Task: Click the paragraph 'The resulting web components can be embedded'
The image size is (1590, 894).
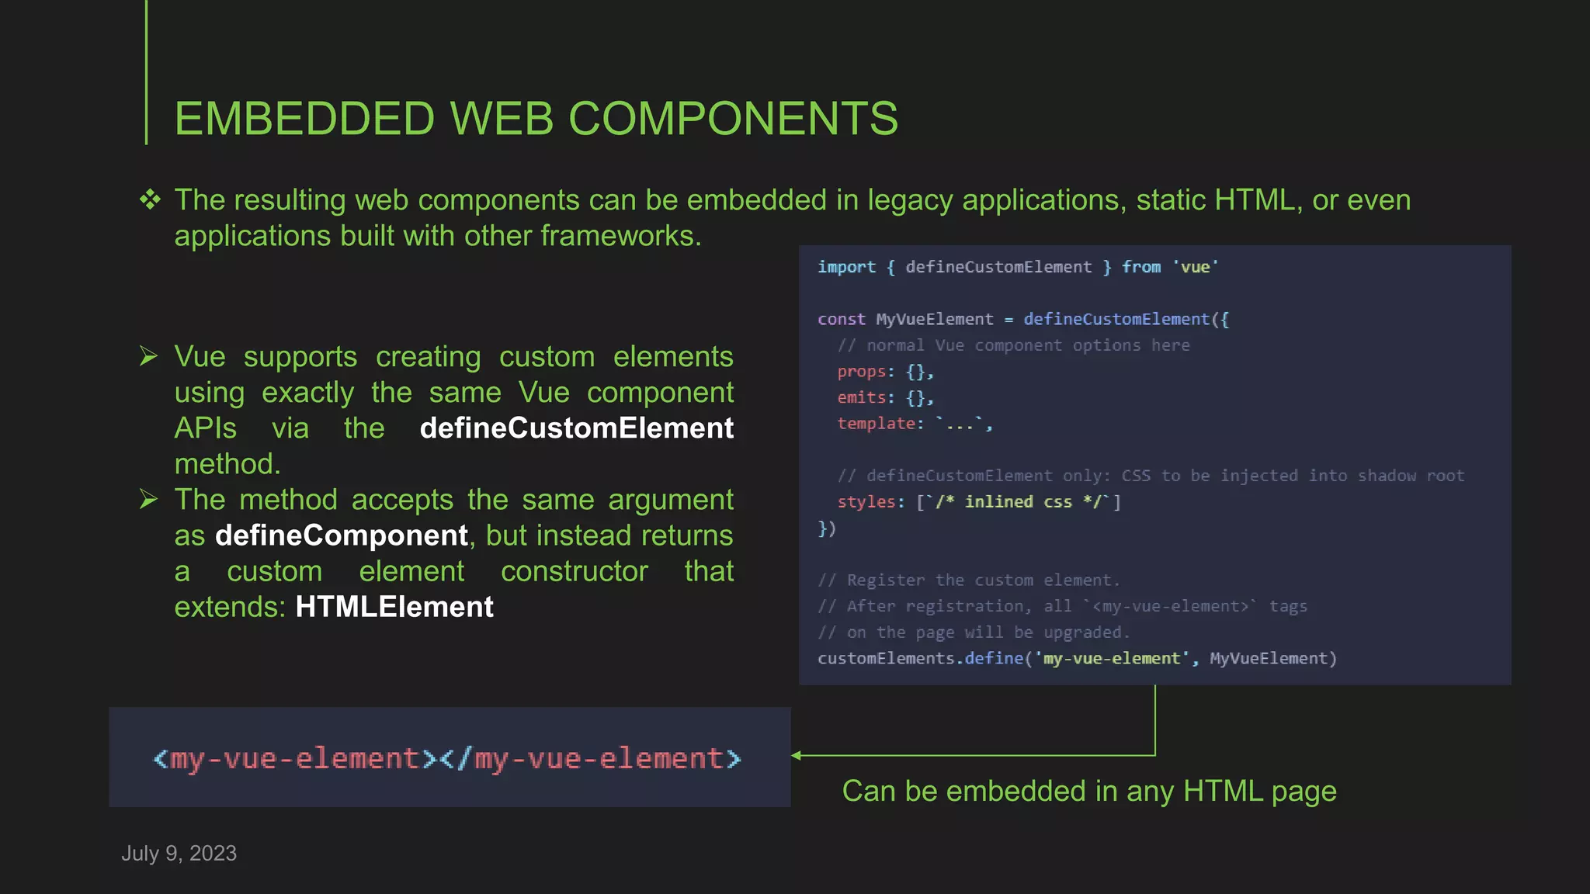Action: coord(793,217)
